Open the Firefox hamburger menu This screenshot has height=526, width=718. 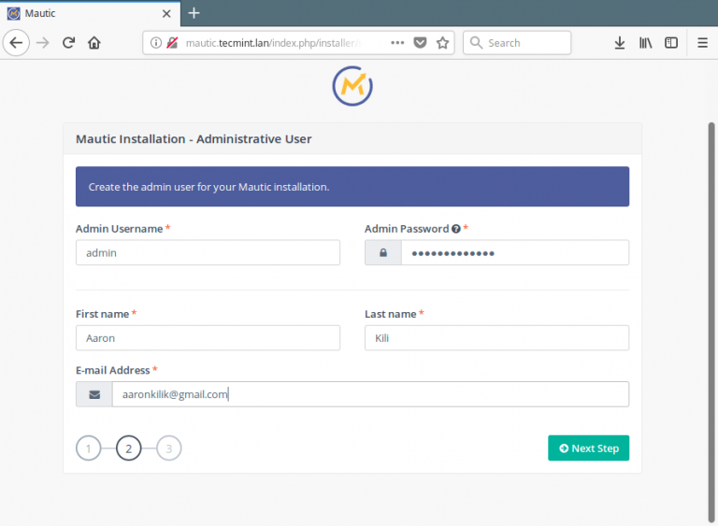(702, 43)
